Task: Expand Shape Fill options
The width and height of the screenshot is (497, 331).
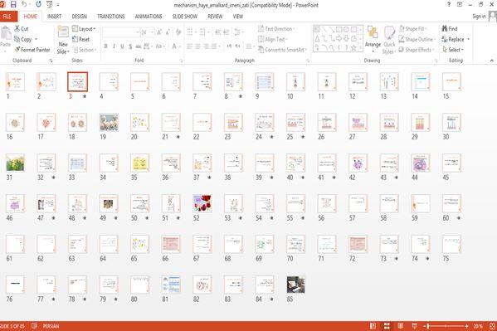Action: click(x=412, y=29)
